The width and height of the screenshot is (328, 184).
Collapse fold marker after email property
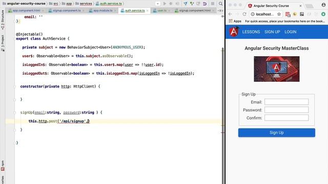pos(15,21)
